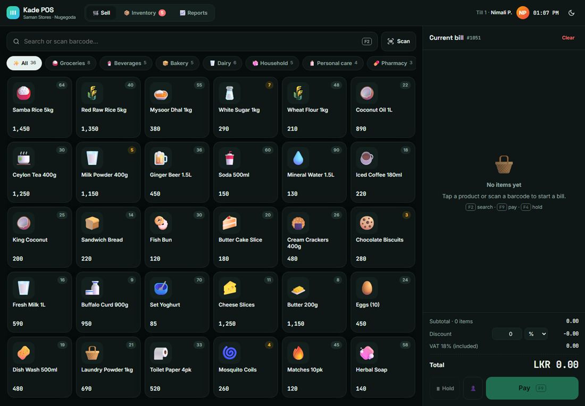This screenshot has width=585, height=406.
Task: Click the Kade POS logo icon
Action: coord(13,13)
